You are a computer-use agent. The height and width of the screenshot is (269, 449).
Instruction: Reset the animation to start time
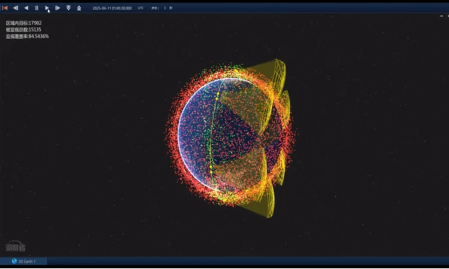pos(5,8)
